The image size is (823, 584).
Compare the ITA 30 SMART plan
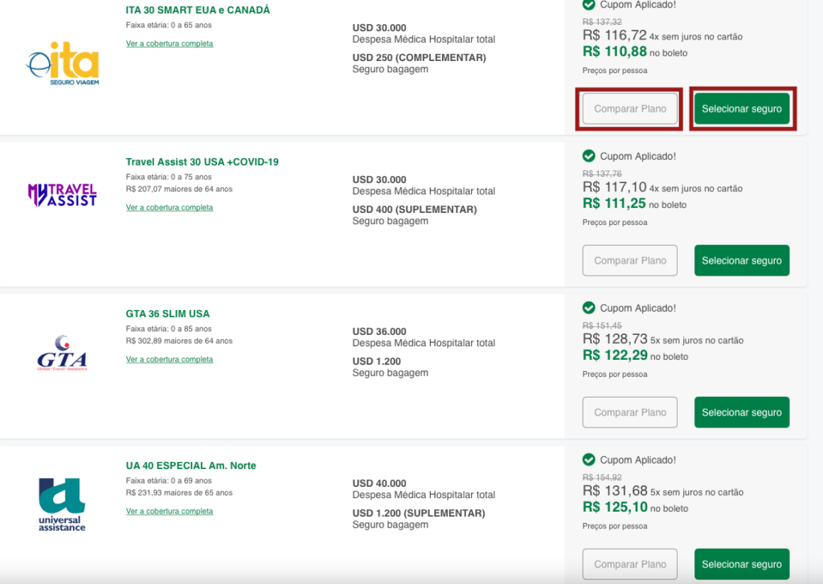click(630, 108)
